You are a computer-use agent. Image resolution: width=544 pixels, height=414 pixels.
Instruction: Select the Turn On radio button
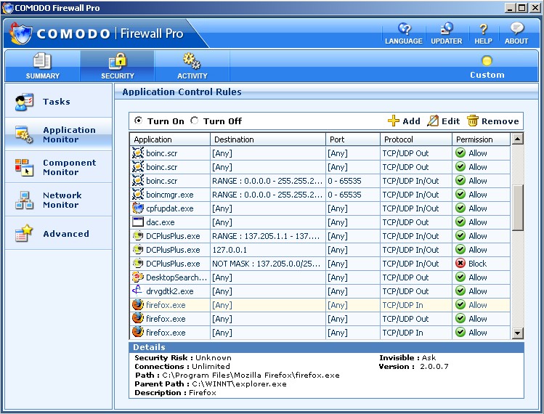139,121
